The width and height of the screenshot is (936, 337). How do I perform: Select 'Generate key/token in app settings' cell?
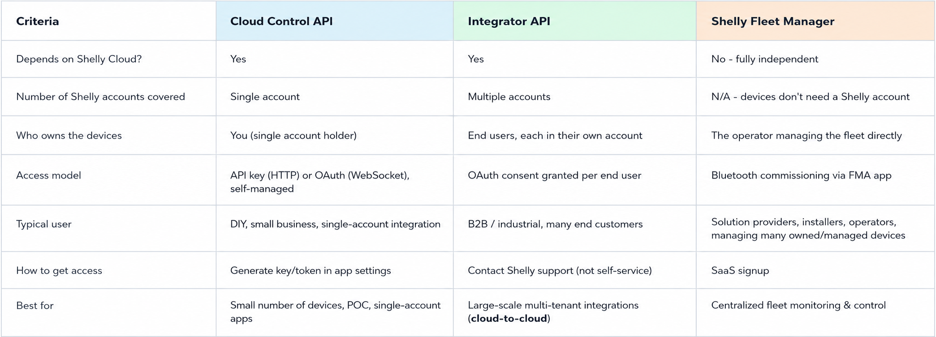pos(311,271)
